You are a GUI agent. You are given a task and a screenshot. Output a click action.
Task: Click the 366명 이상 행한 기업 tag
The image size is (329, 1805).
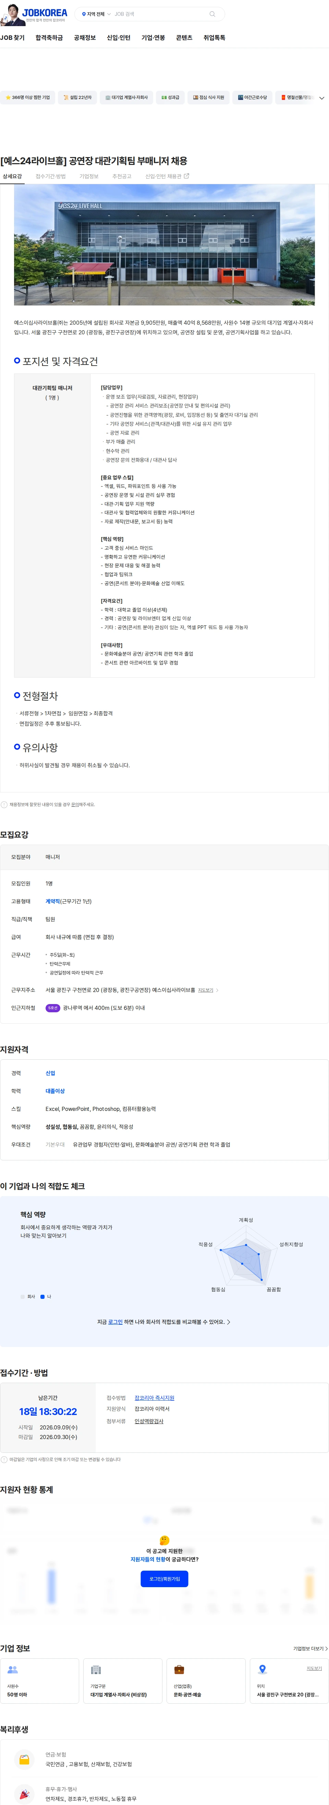point(27,97)
